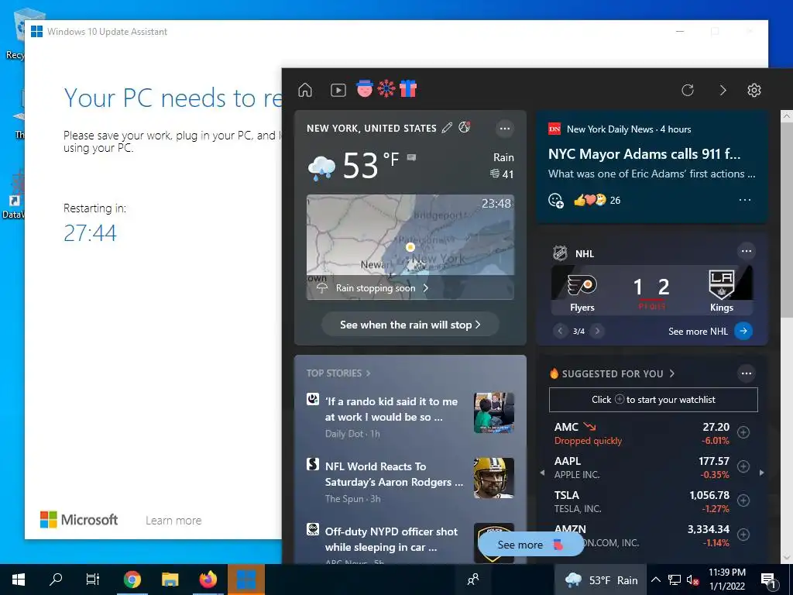The width and height of the screenshot is (793, 595).
Task: Open weather card more options menu
Action: 505,129
